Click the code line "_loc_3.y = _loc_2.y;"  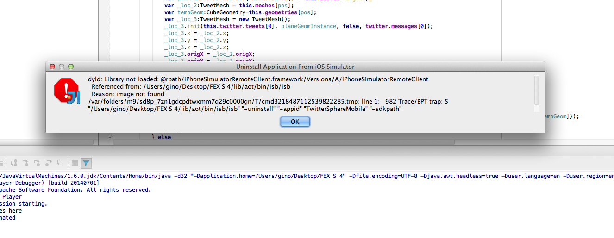pyautogui.click(x=196, y=40)
